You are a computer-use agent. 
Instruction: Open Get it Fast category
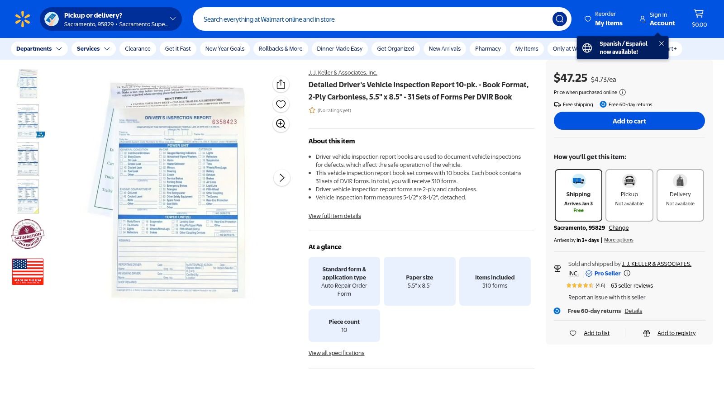click(178, 49)
